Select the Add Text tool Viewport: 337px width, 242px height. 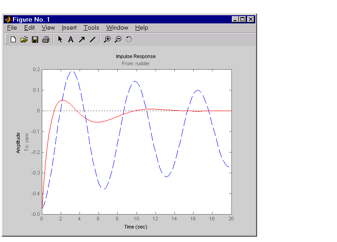[x=71, y=40]
